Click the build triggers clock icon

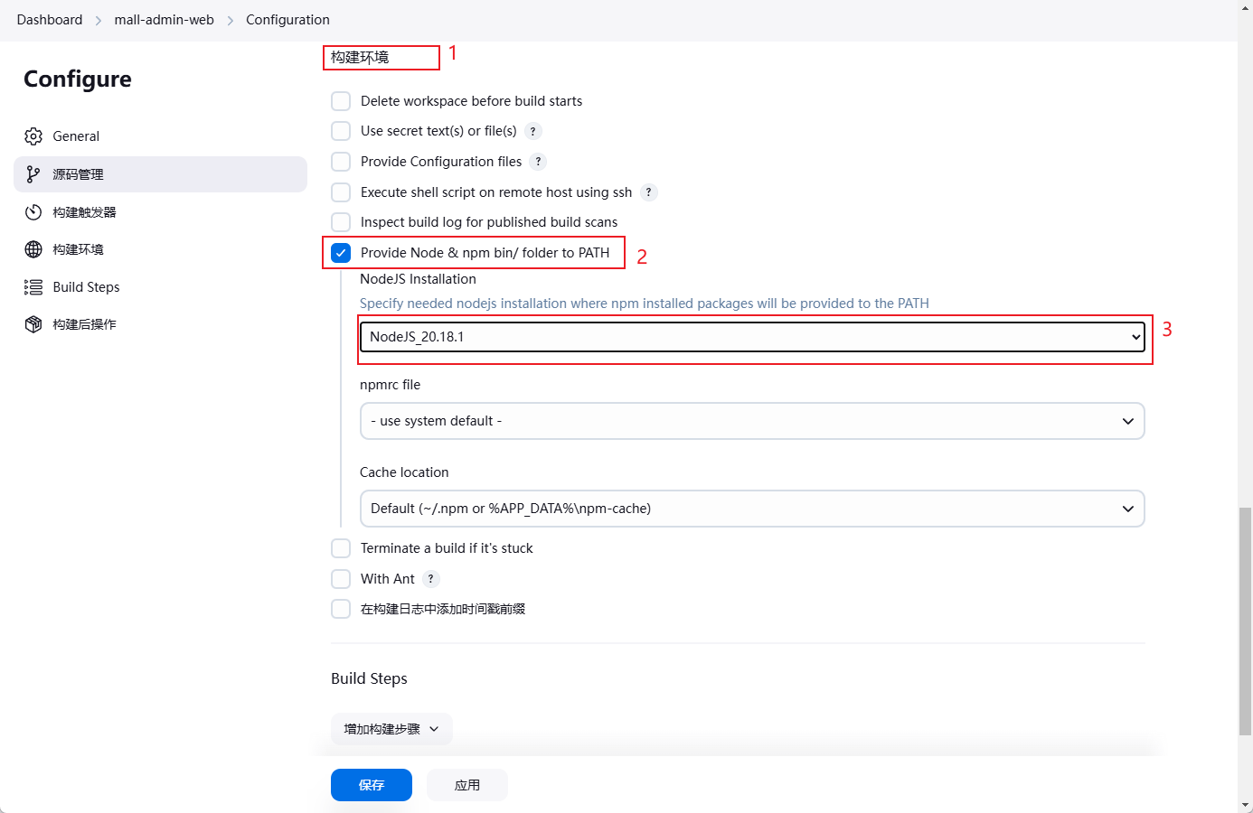[33, 212]
